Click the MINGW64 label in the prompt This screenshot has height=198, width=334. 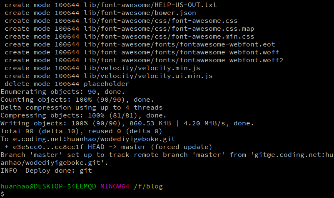tap(115, 186)
